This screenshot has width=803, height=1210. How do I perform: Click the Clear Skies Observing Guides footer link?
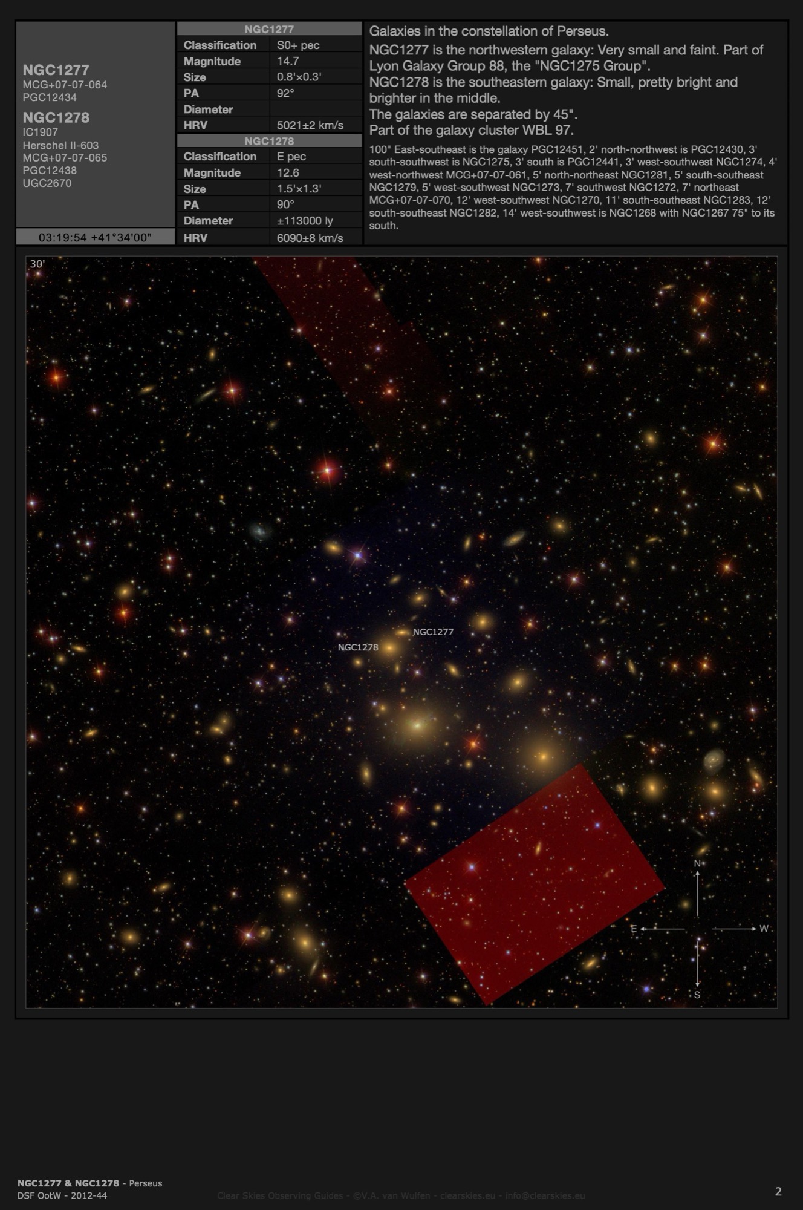click(x=401, y=1195)
